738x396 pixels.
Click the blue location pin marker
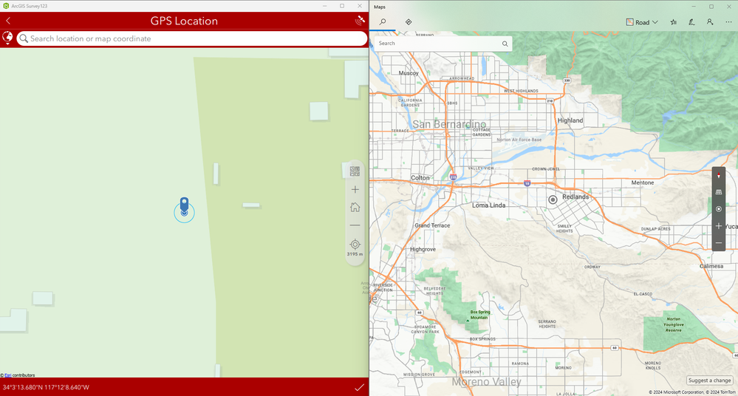click(x=184, y=206)
